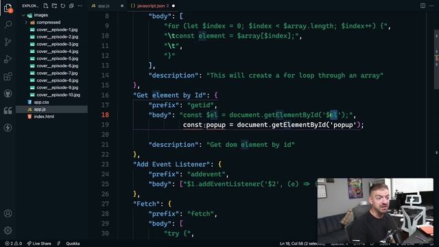Open cover__episode-6.jpg in Explorer
439x247 pixels.
57,66
